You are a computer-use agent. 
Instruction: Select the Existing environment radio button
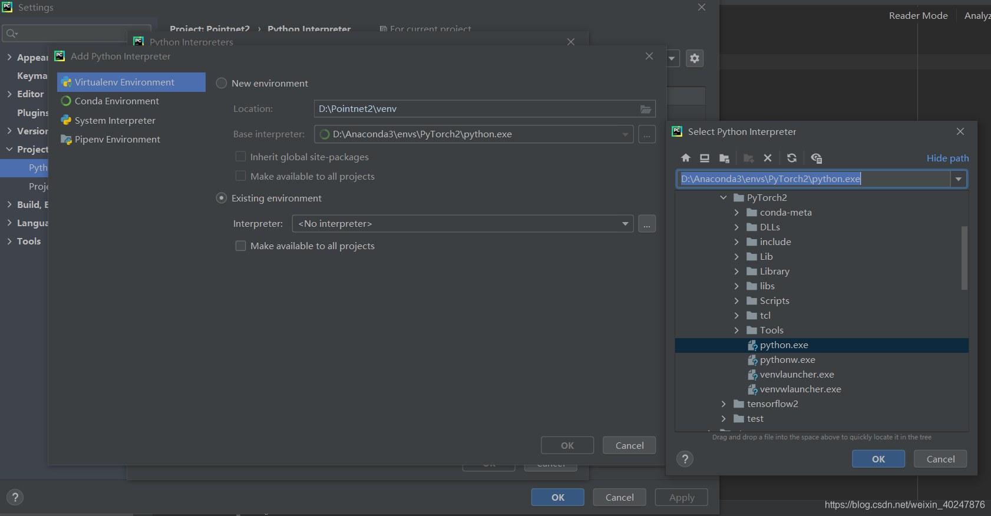pyautogui.click(x=222, y=198)
